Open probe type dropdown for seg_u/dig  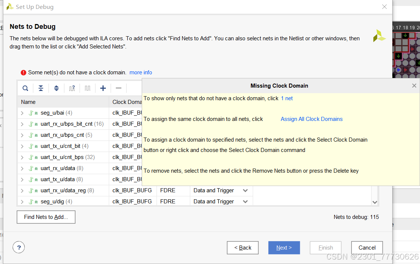pyautogui.click(x=245, y=202)
